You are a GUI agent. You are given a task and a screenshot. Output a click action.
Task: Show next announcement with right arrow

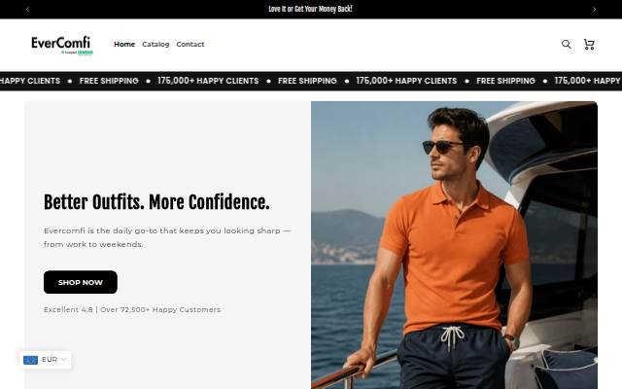(594, 9)
